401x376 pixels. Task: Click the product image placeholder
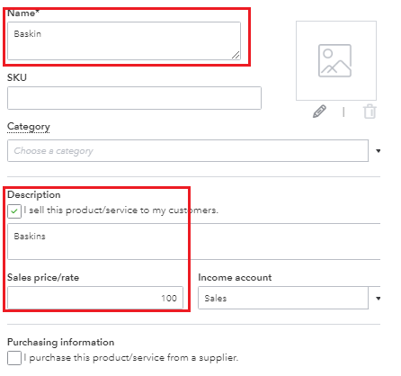tap(336, 60)
